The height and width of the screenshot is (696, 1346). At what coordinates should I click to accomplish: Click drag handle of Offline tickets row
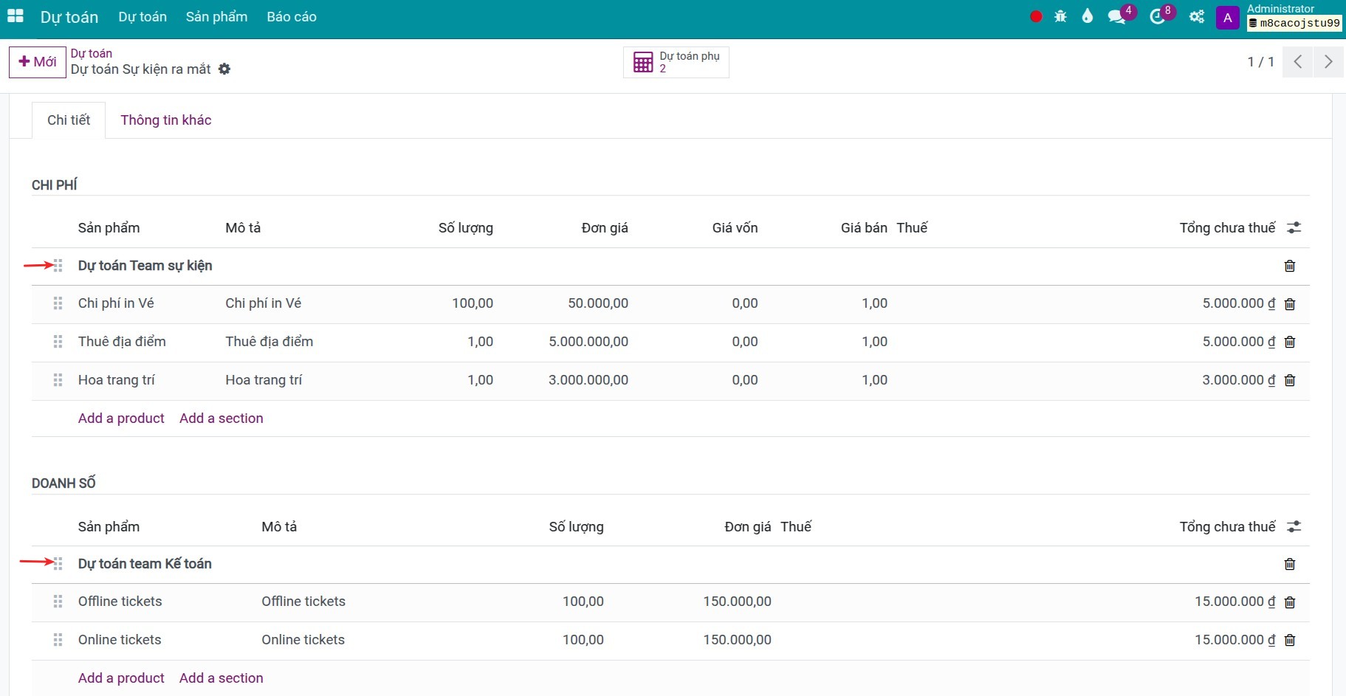[58, 602]
